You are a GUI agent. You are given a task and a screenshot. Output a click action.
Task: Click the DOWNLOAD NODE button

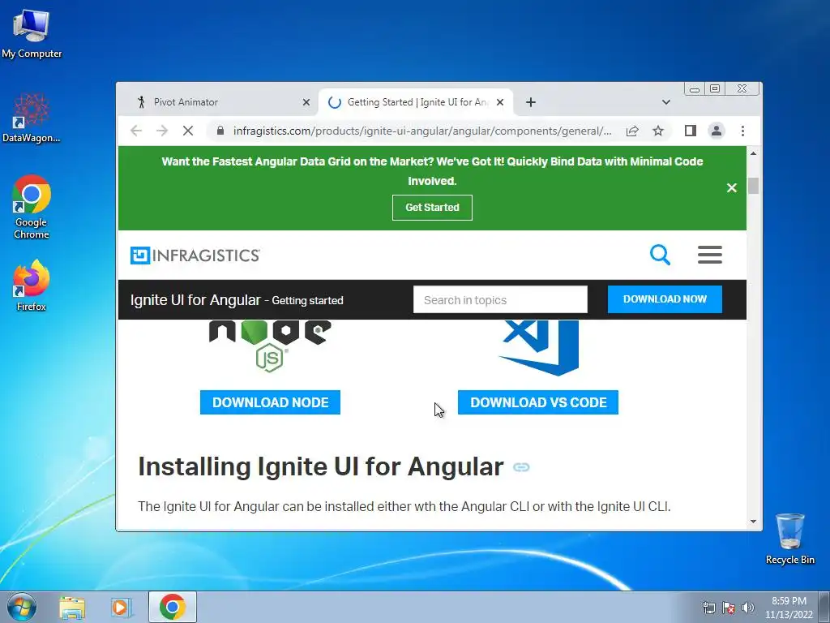point(270,402)
